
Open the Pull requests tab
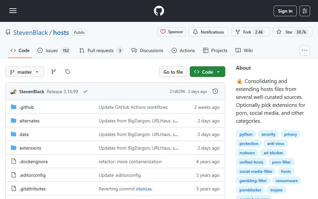[x=101, y=50]
